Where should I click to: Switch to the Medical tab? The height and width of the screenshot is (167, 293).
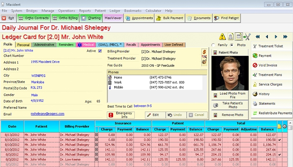[85, 45]
